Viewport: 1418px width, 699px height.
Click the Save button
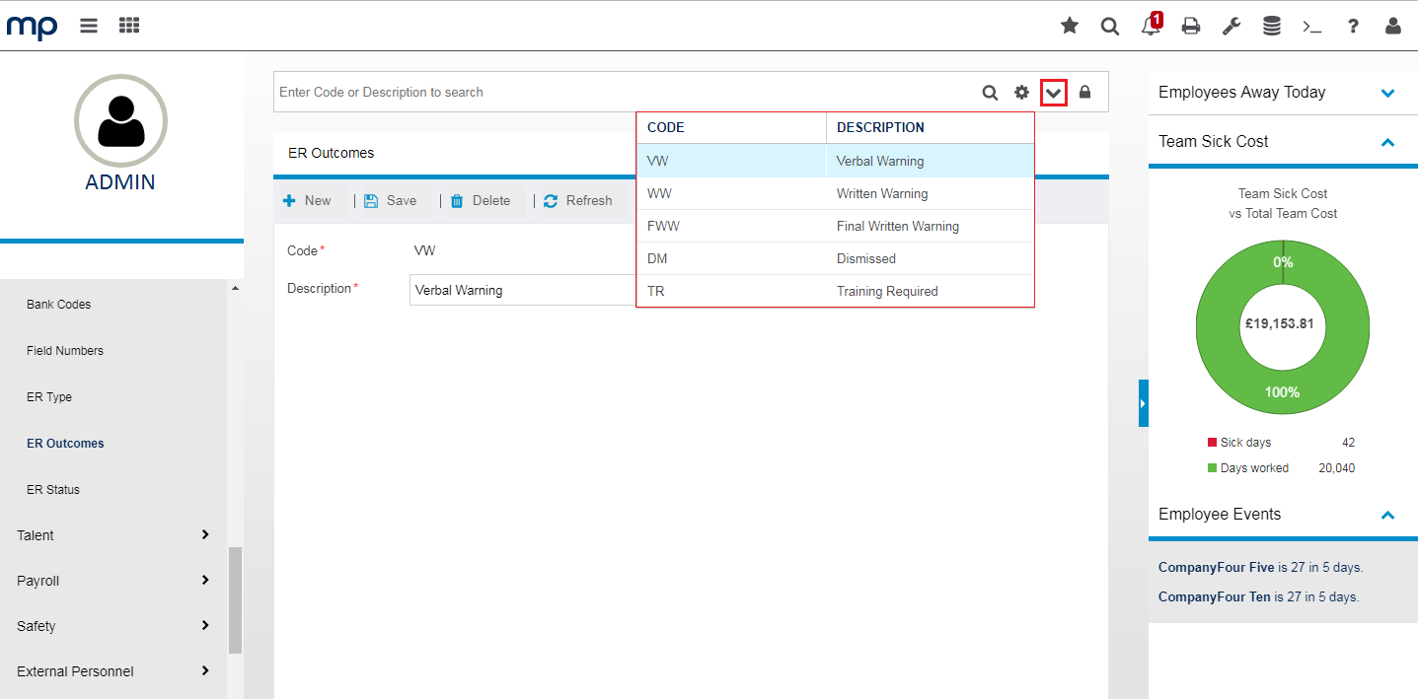[391, 200]
